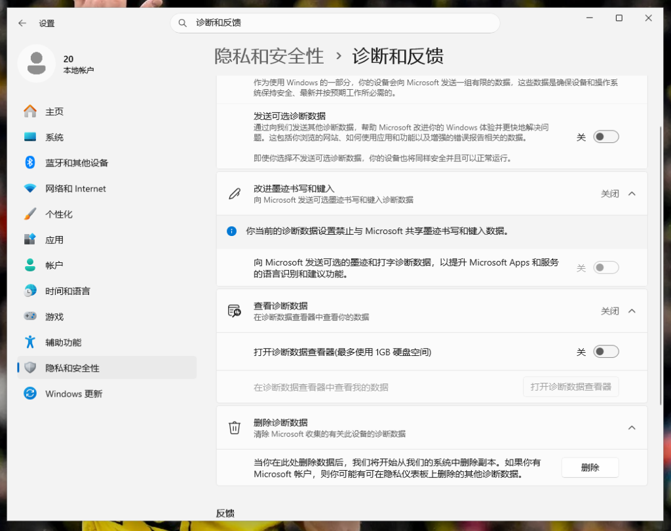Click the Privacy shield icon
This screenshot has height=531, width=671.
[x=30, y=367]
